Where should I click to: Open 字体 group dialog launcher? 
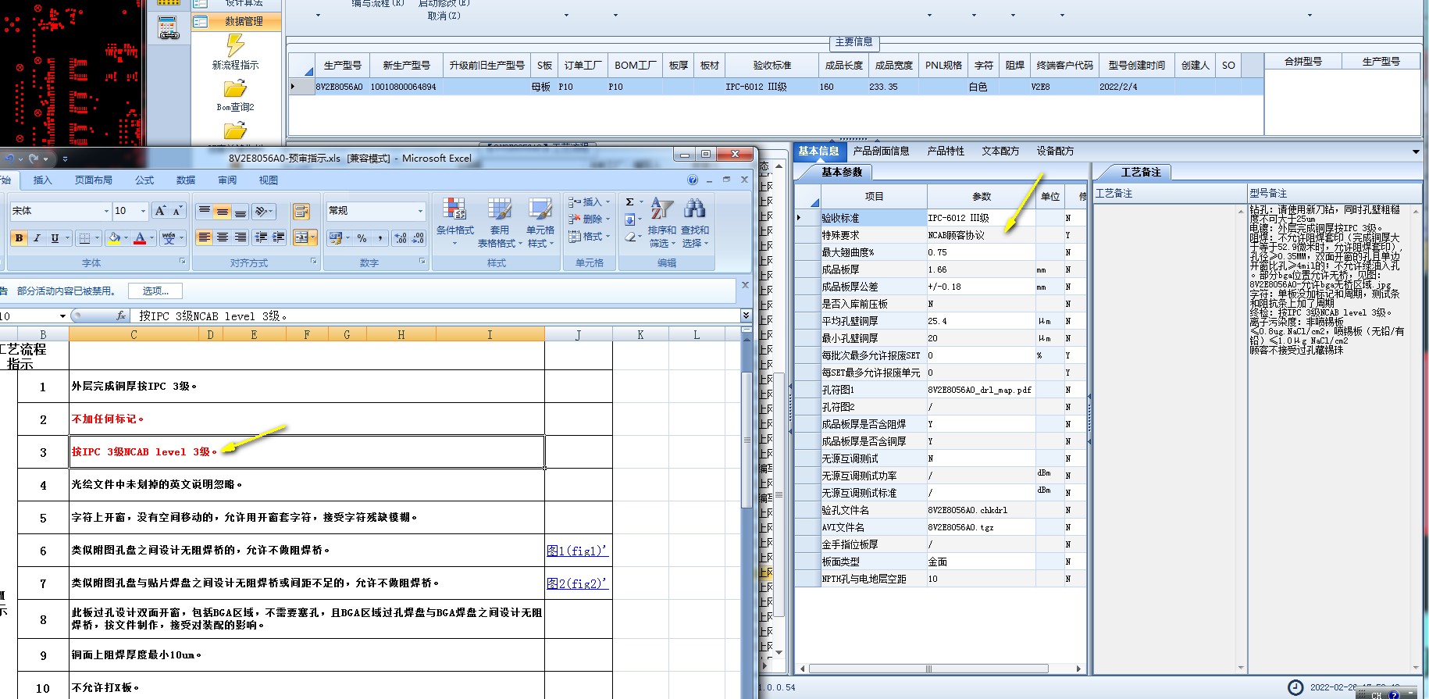tap(183, 262)
